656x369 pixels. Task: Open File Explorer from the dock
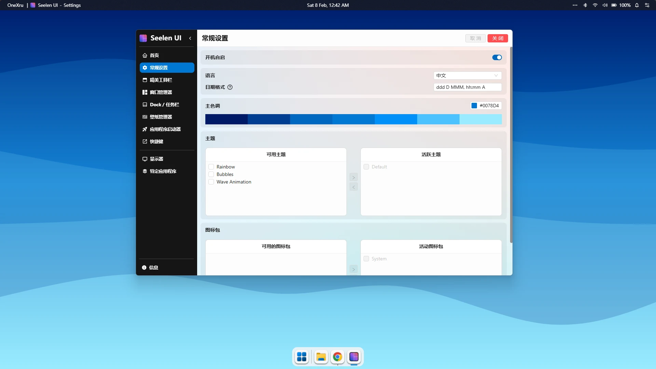point(321,357)
